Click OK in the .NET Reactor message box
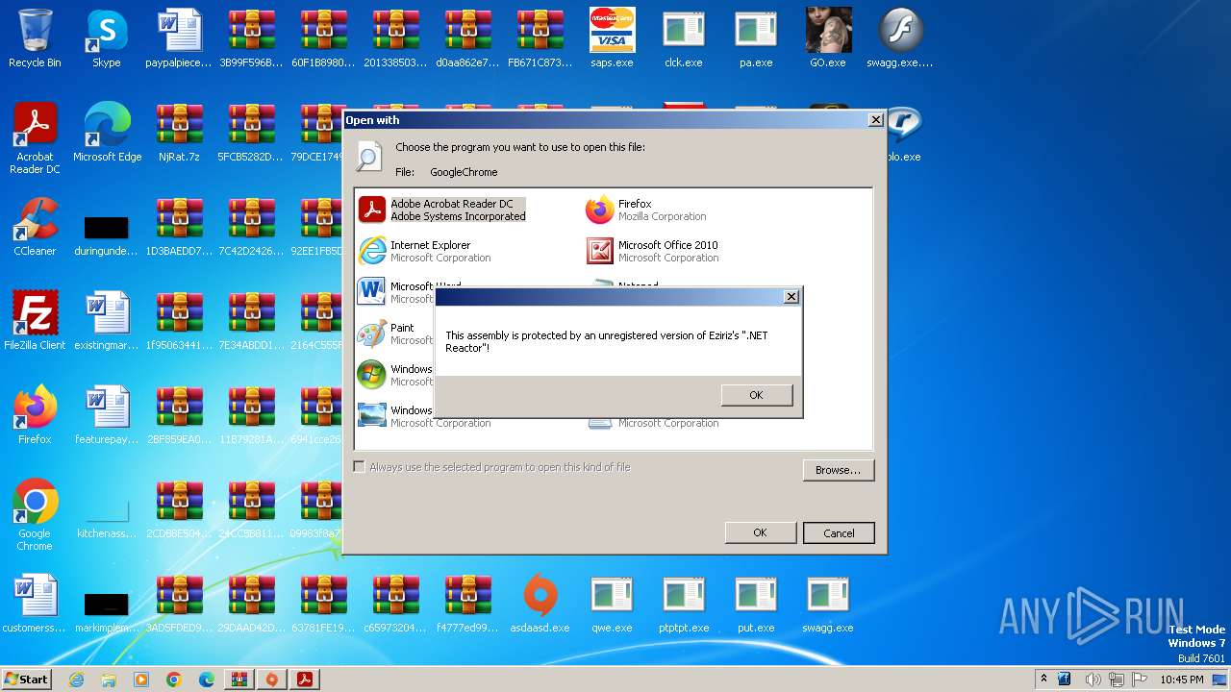Image resolution: width=1231 pixels, height=692 pixels. (x=756, y=395)
